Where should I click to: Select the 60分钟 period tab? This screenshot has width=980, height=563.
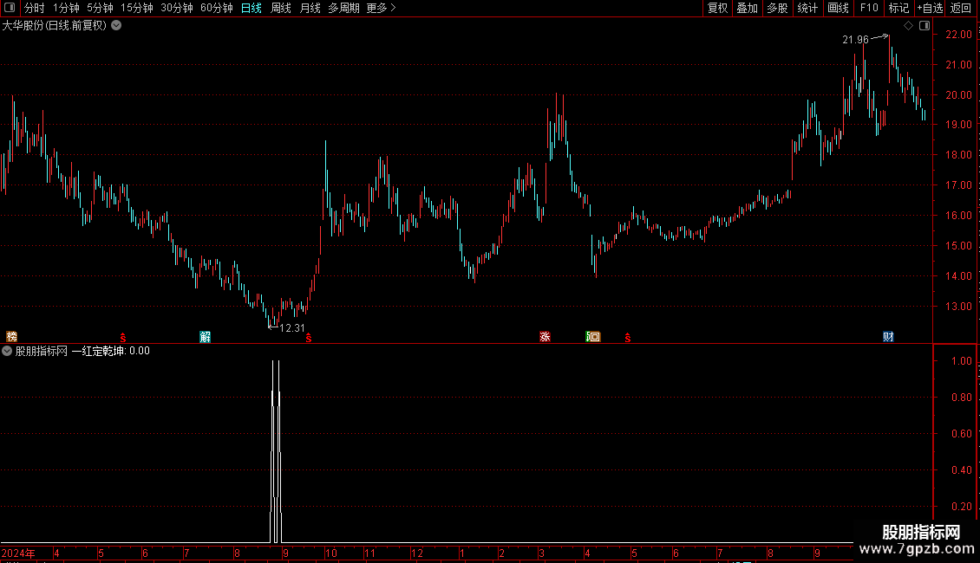click(x=217, y=8)
